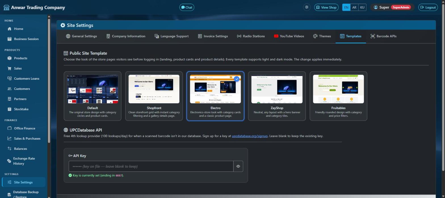This screenshot has width=445, height=198.
Task: Choose the Shopfront site template
Action: point(154,96)
